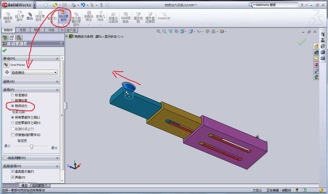
Task: Click the green confirm checkmark in viewport corner
Action: point(302,42)
